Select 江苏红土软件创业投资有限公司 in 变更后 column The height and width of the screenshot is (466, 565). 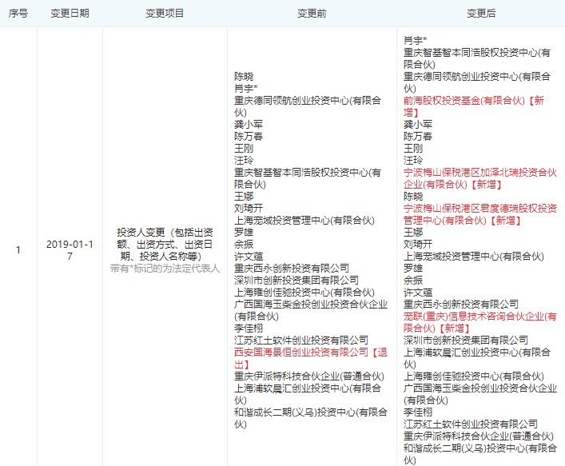[470, 424]
